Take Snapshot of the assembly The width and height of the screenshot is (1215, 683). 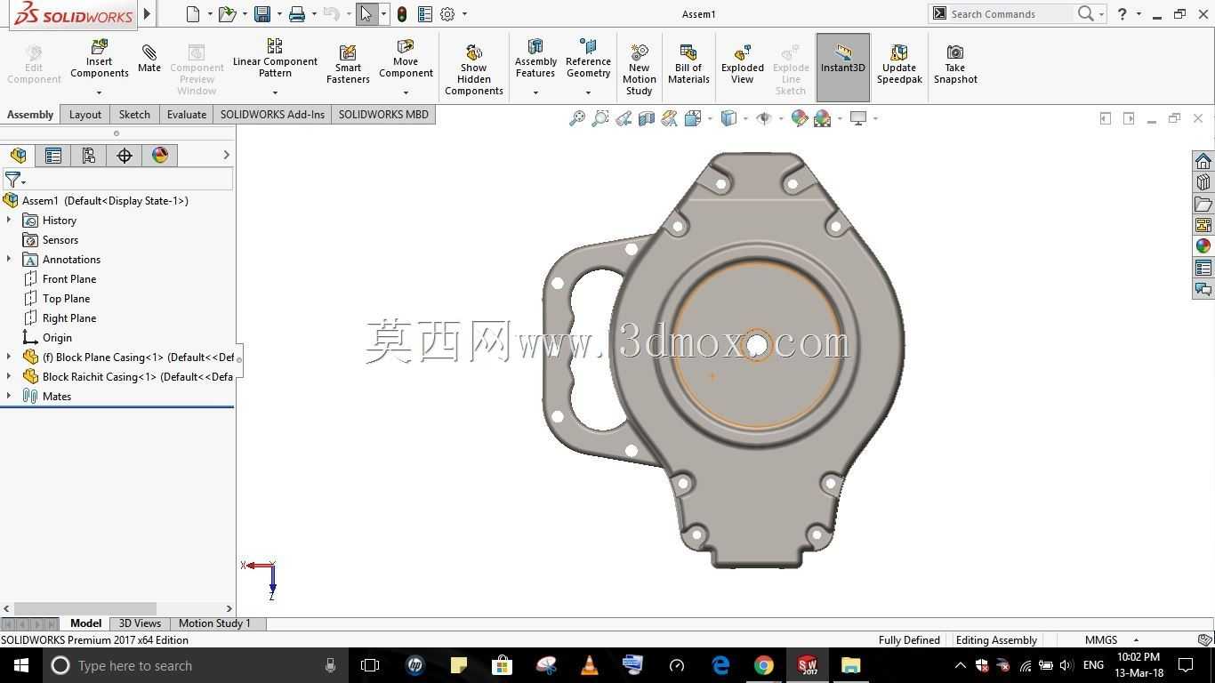click(x=955, y=64)
